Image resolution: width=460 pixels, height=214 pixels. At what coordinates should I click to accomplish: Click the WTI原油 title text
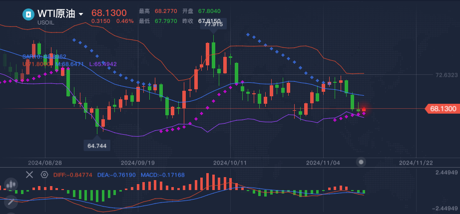(x=56, y=13)
